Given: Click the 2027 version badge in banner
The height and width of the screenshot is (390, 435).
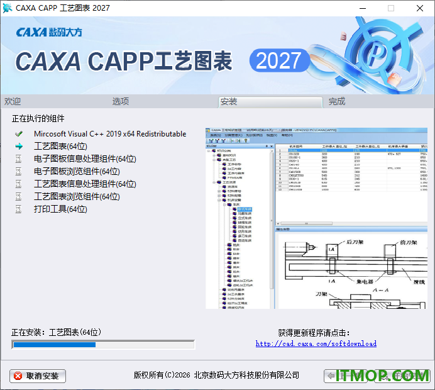Looking at the screenshot, I should click(x=279, y=60).
